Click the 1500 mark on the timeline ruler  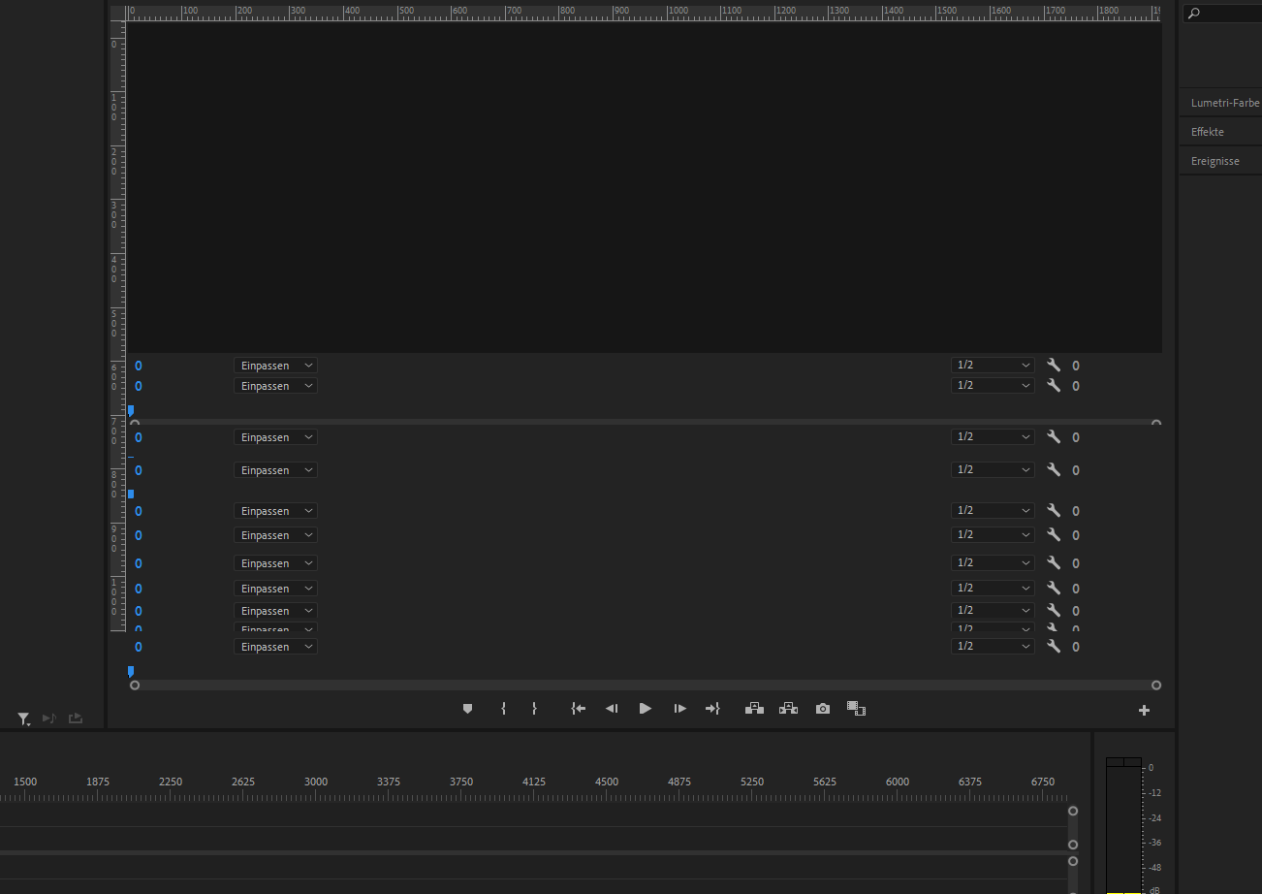click(25, 782)
